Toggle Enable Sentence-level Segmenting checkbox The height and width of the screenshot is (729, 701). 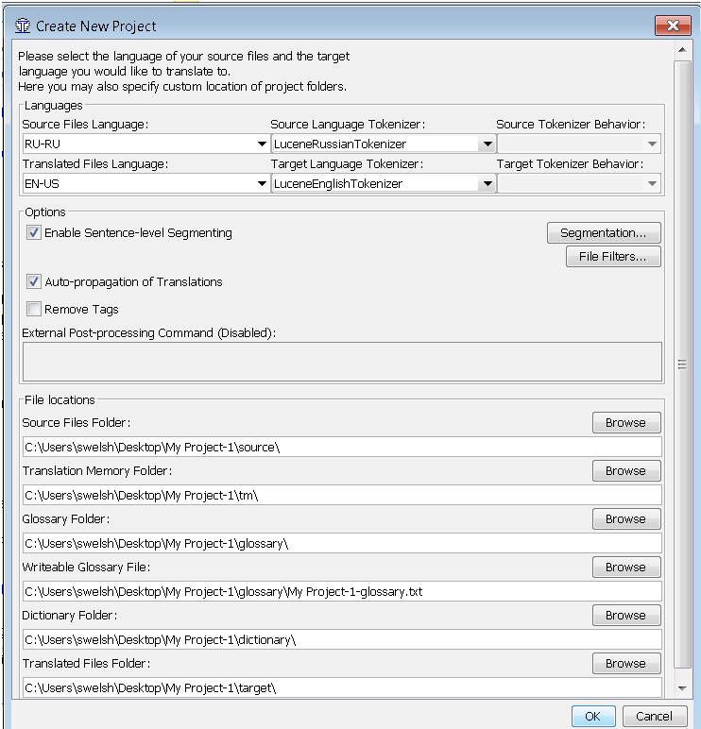coord(33,232)
